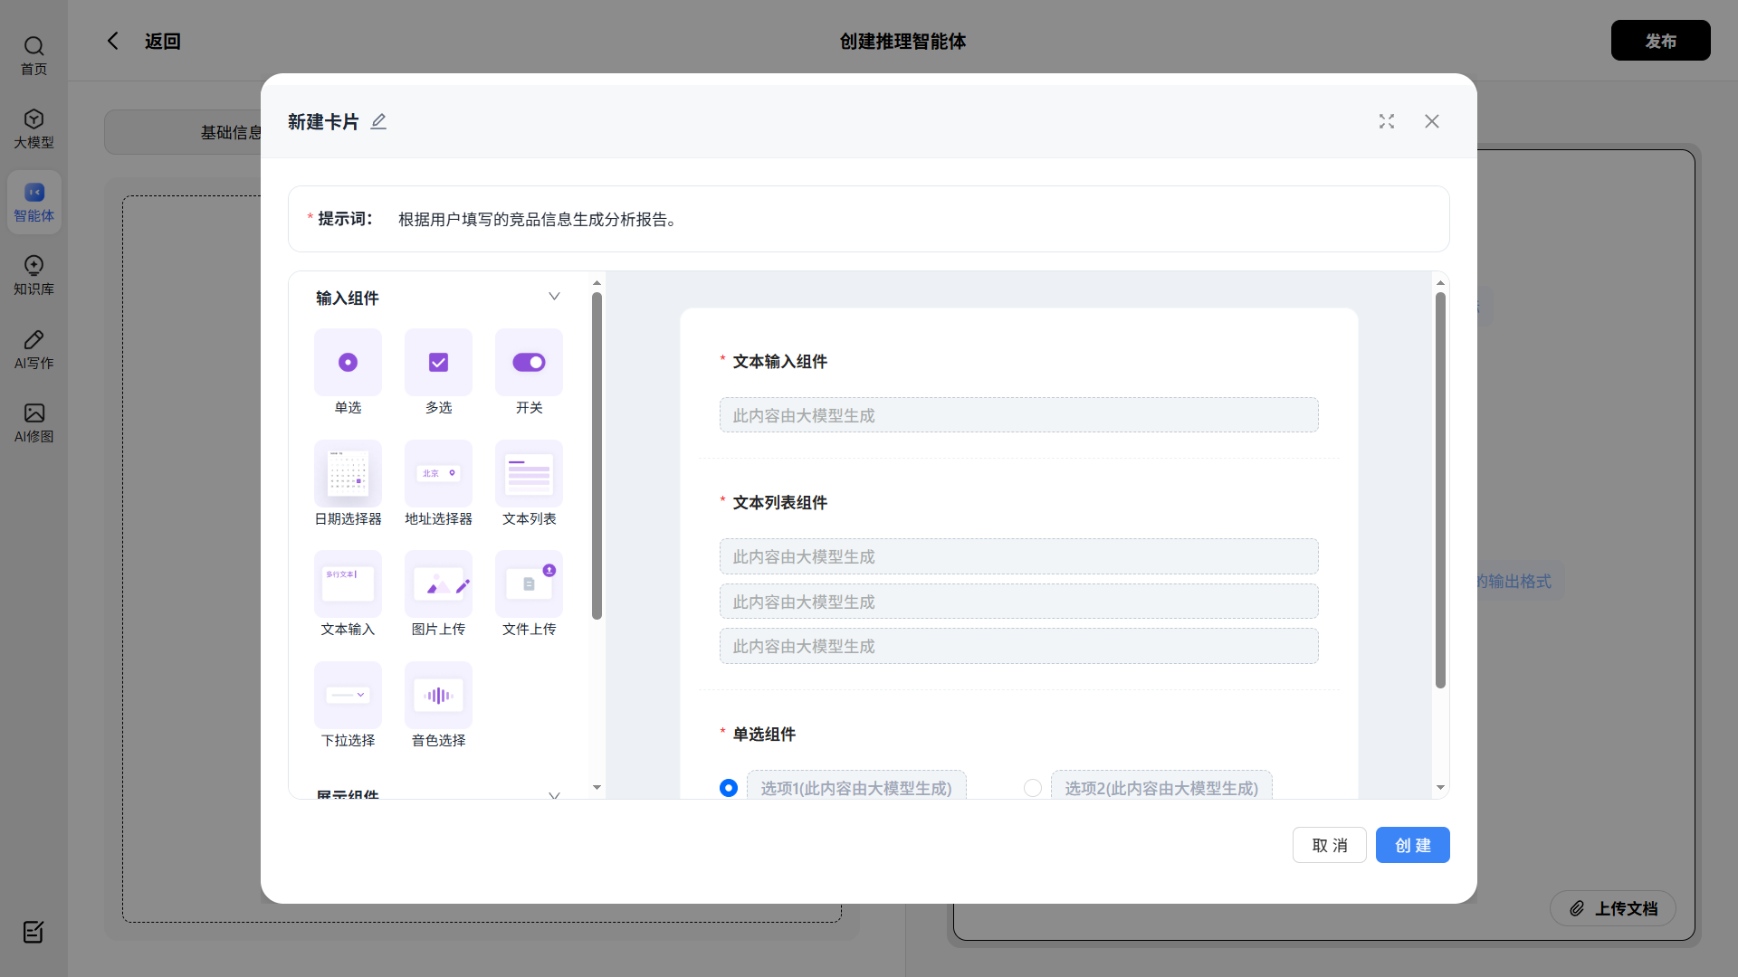Expand the 展示组件 section chevron
1738x977 pixels.
554,794
